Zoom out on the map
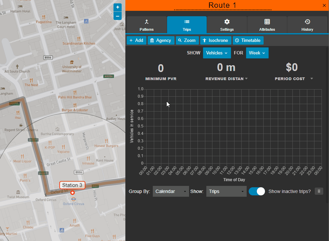Screen dimensions: 329x241 point(118,16)
